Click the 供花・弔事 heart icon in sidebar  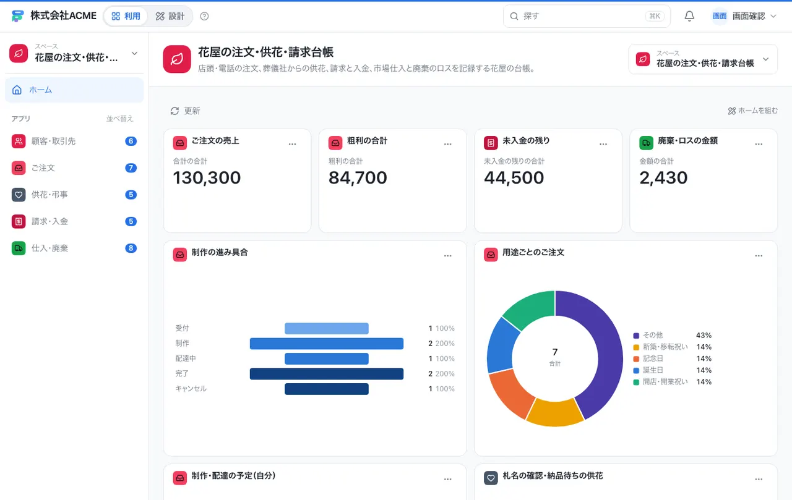point(19,195)
